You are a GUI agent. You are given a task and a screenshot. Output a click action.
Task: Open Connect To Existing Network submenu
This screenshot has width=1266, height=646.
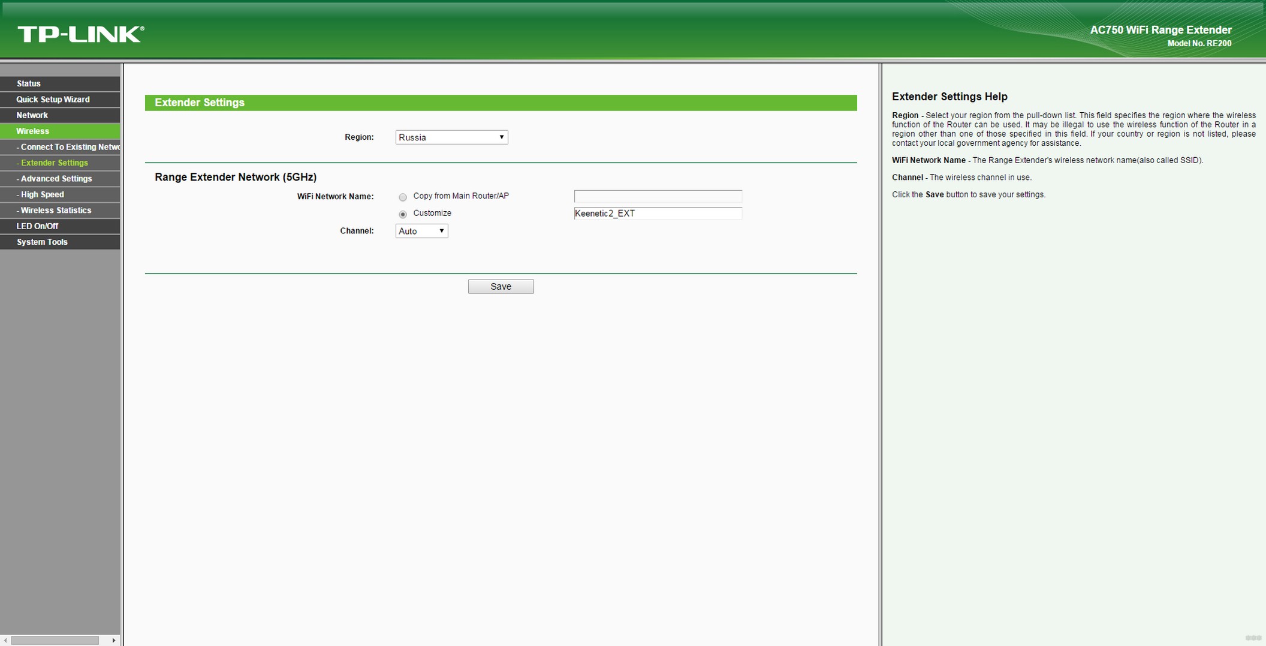coord(60,147)
